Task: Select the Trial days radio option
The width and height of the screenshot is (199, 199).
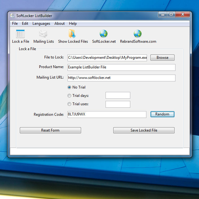Action: 69,96
